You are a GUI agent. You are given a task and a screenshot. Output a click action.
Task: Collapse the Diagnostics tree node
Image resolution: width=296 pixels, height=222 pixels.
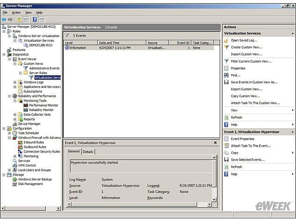click(4, 55)
